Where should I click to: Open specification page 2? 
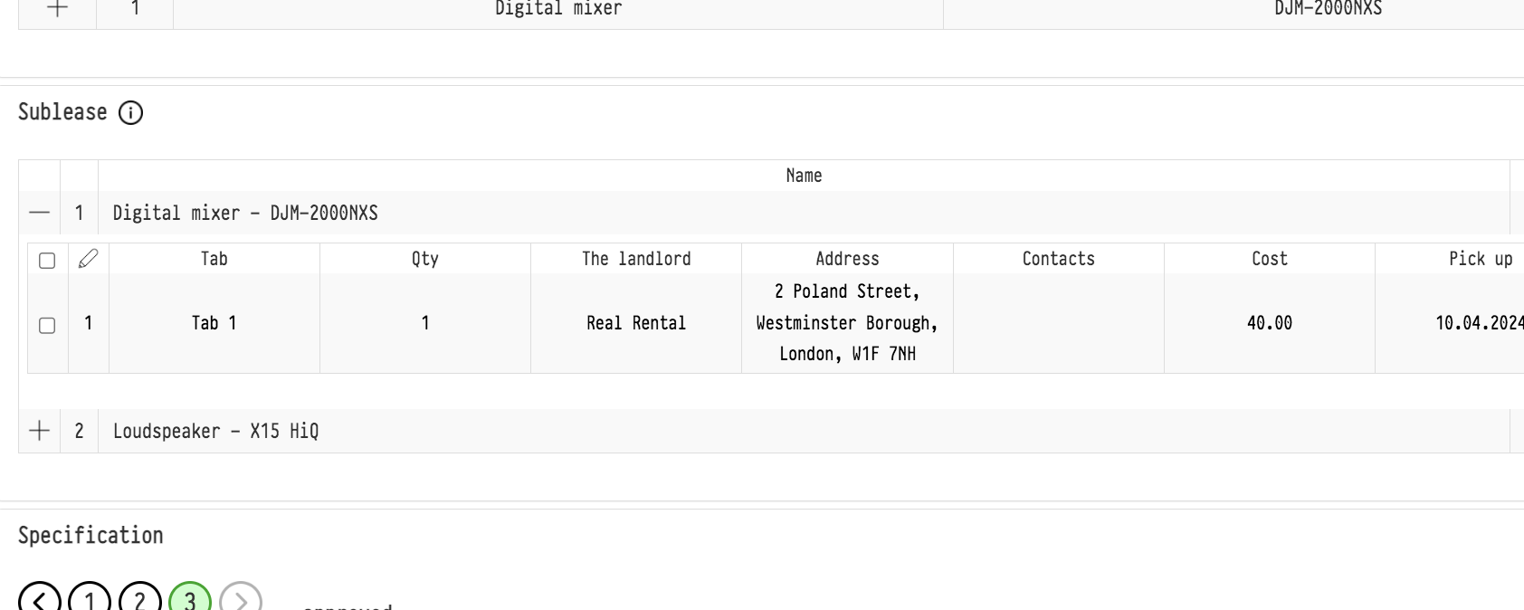[x=139, y=600]
